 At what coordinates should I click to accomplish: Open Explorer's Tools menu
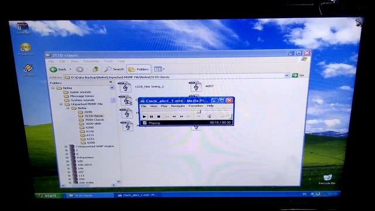(x=108, y=61)
